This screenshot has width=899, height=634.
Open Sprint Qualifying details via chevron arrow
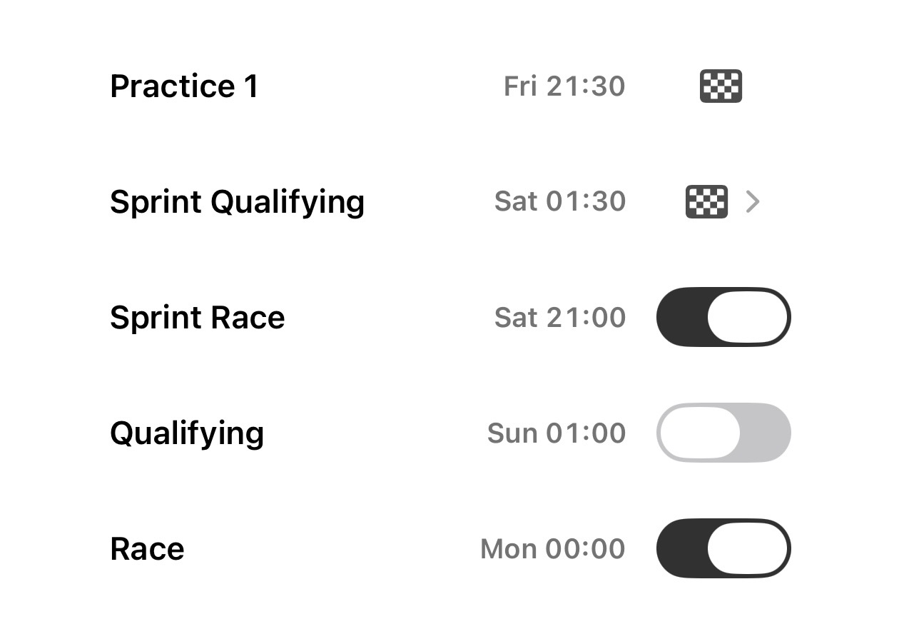pos(752,202)
